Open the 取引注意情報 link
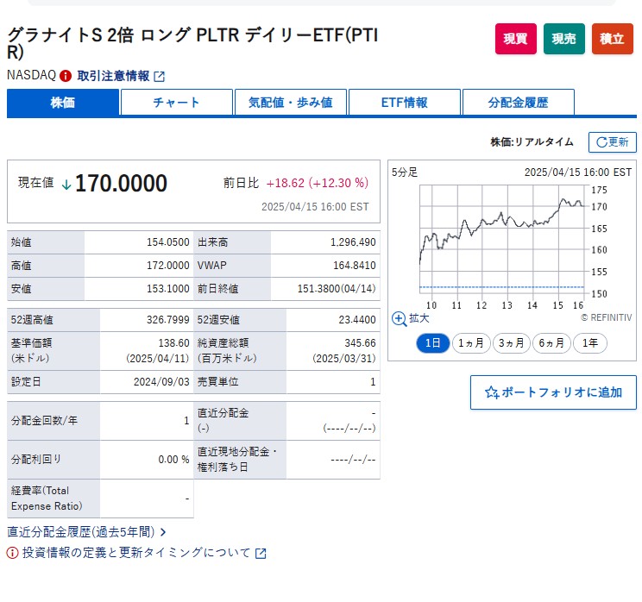The image size is (642, 602). click(x=113, y=76)
